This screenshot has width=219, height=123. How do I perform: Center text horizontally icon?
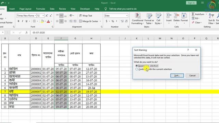(x=61, y=21)
